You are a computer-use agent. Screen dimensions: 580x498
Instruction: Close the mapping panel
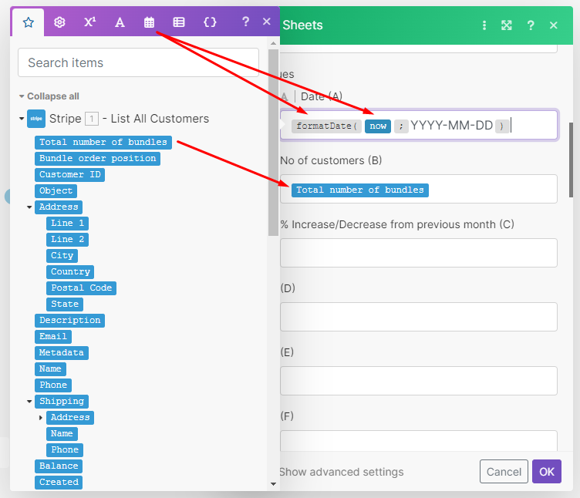click(x=266, y=22)
